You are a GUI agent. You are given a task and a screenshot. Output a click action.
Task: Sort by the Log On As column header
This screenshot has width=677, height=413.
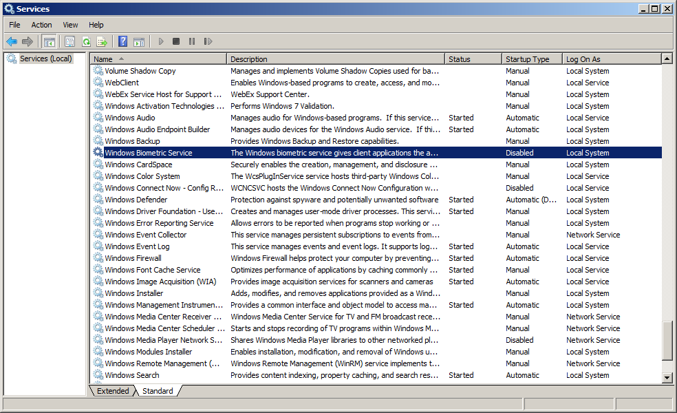pos(612,59)
